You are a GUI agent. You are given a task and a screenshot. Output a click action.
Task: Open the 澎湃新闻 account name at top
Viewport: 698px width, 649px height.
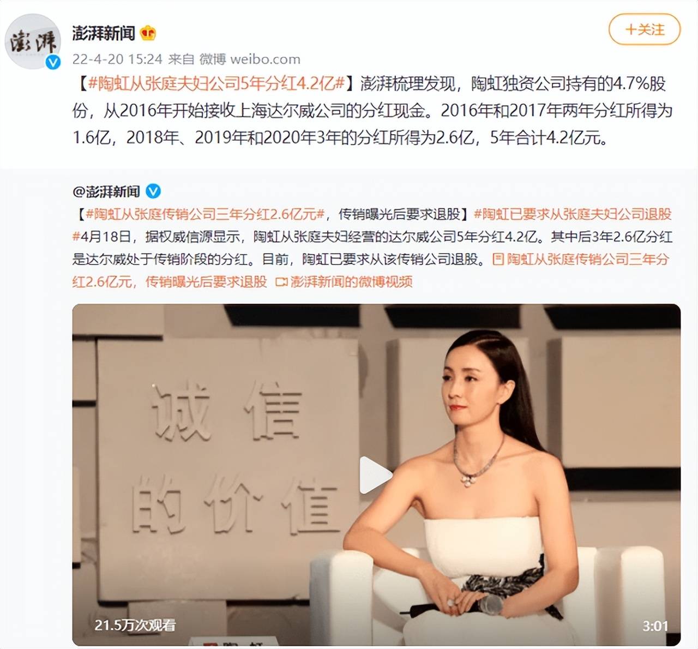(x=104, y=33)
